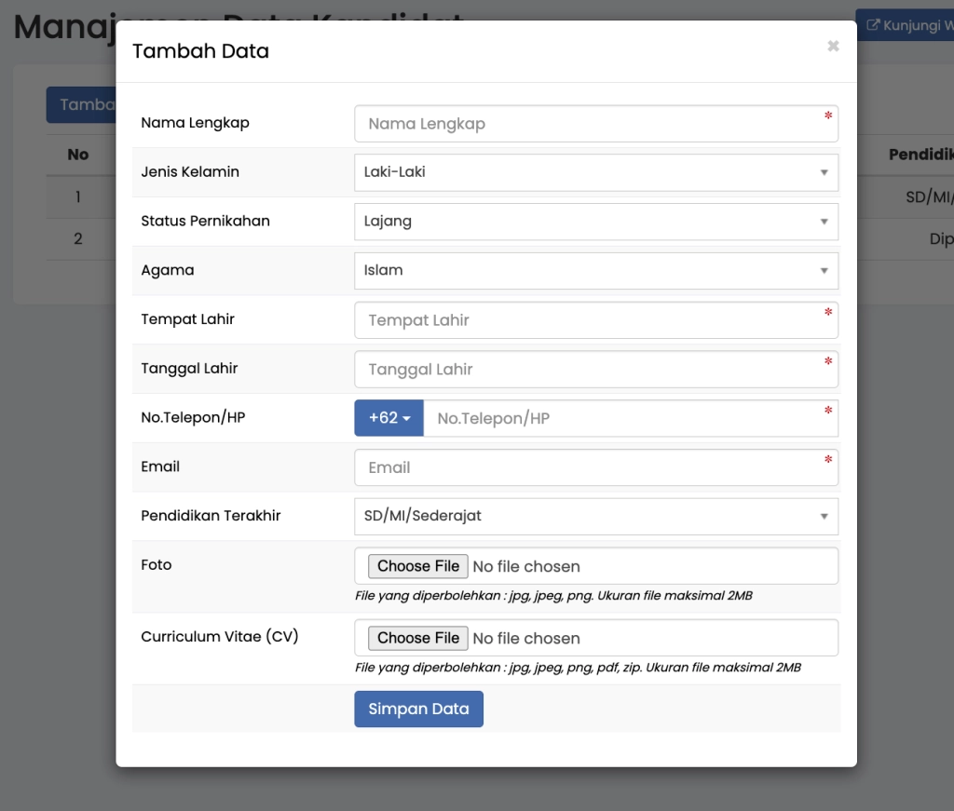Click the Status Pernikahan dropdown arrow icon

click(825, 222)
